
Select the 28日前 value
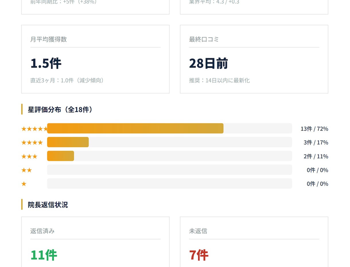click(x=208, y=63)
